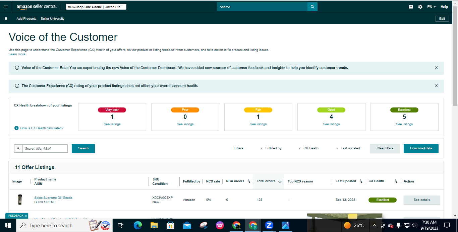Click the teal Search button
Viewport: 458px width, 232px height.
pyautogui.click(x=83, y=148)
